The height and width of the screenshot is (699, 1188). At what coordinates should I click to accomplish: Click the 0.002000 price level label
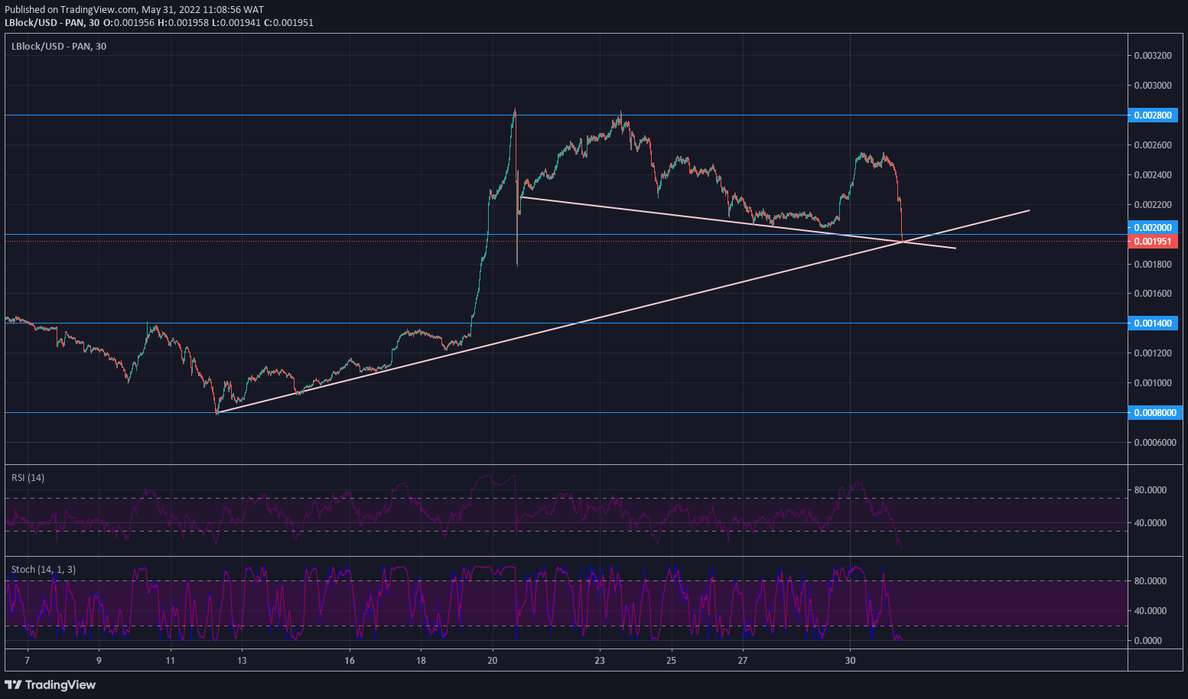tap(1153, 228)
